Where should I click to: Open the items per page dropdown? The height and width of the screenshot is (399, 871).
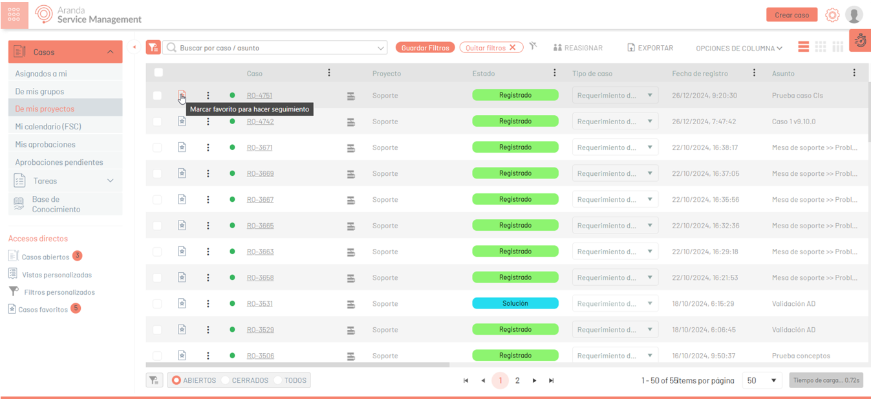[x=761, y=381]
